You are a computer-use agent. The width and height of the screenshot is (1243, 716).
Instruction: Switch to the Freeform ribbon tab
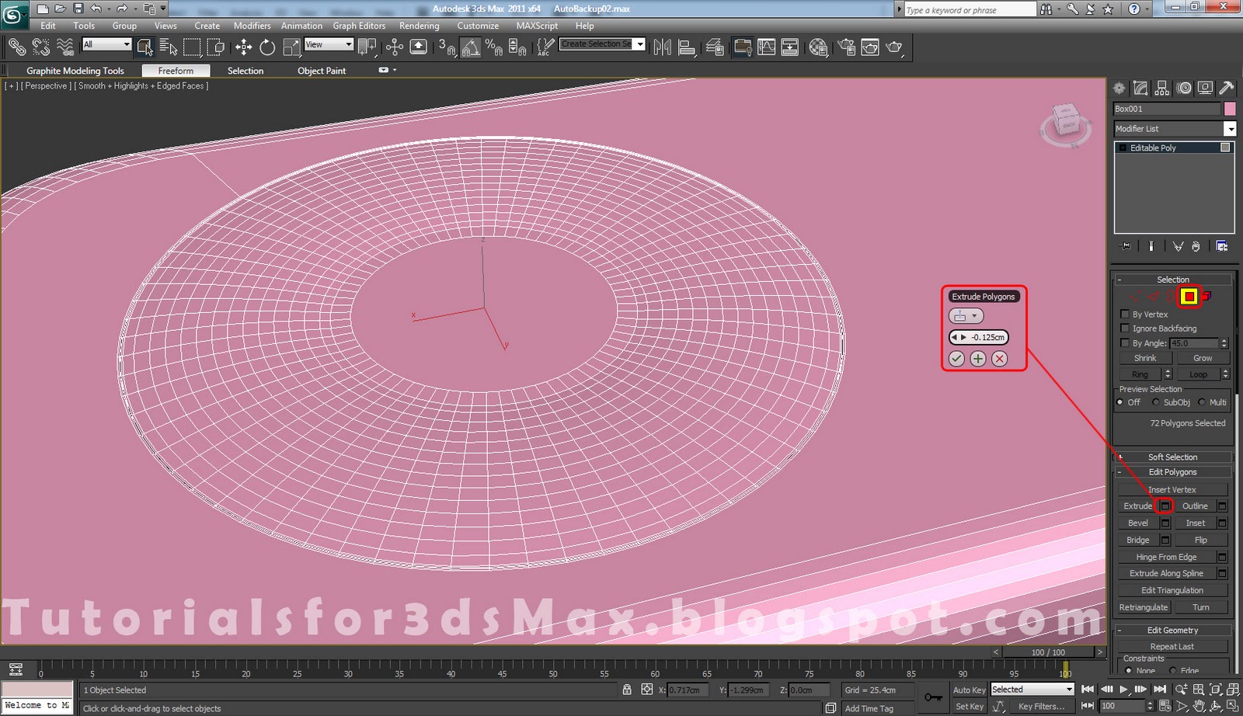coord(176,71)
